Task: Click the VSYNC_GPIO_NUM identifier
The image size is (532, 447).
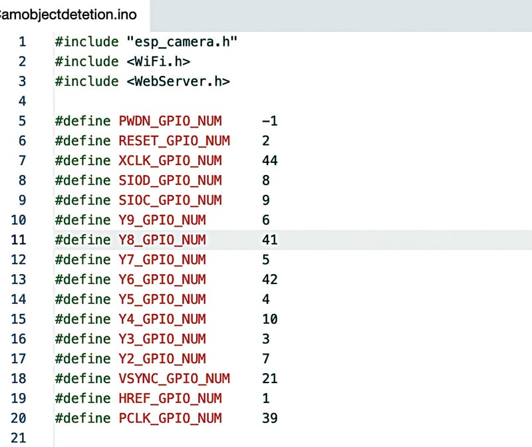Action: point(174,378)
